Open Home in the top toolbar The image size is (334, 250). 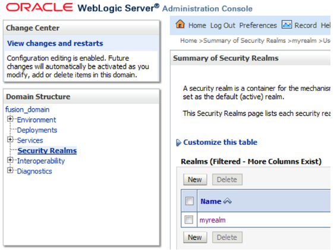coord(197,26)
